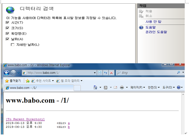Expand the home button dropdown arrow
The width and height of the screenshot is (189, 136).
[100, 87]
